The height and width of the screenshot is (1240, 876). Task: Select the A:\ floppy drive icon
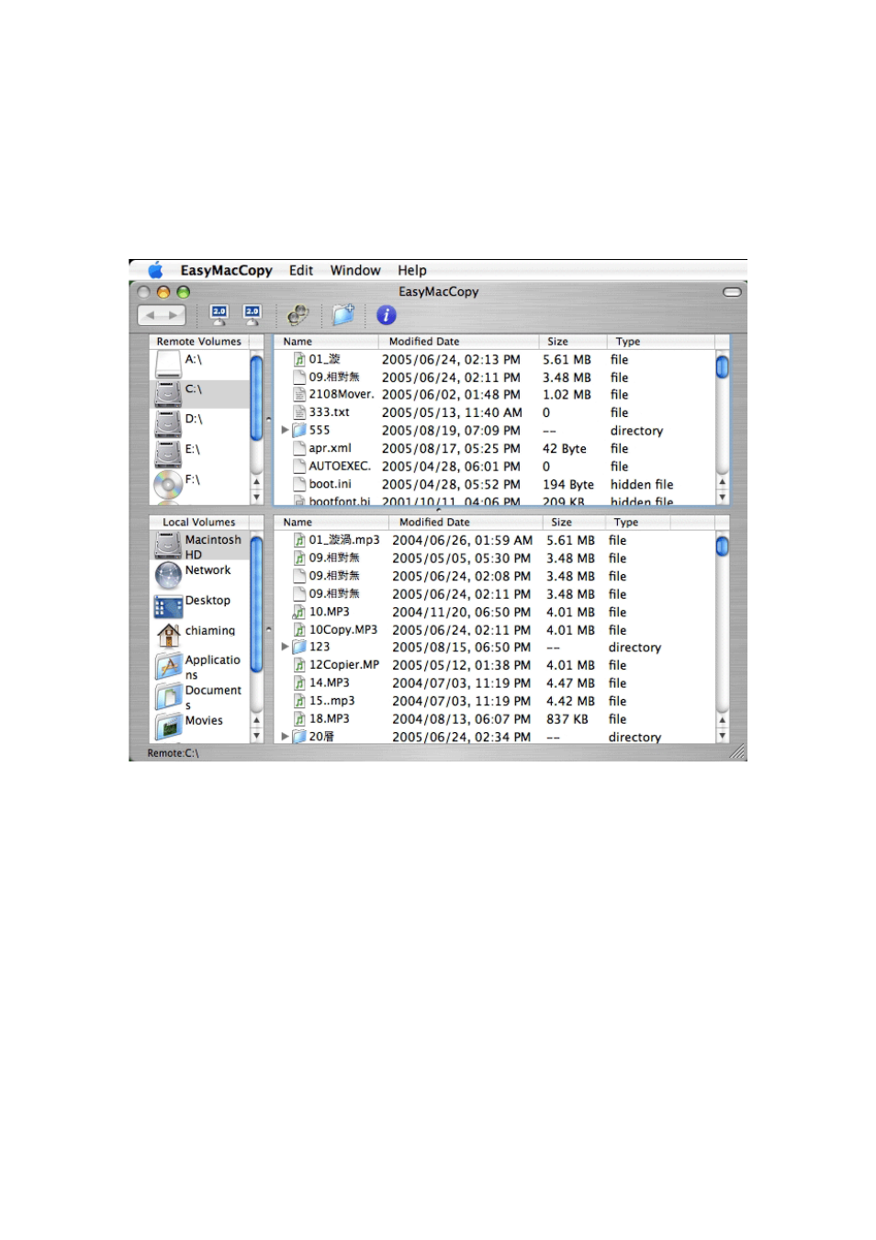pos(168,364)
